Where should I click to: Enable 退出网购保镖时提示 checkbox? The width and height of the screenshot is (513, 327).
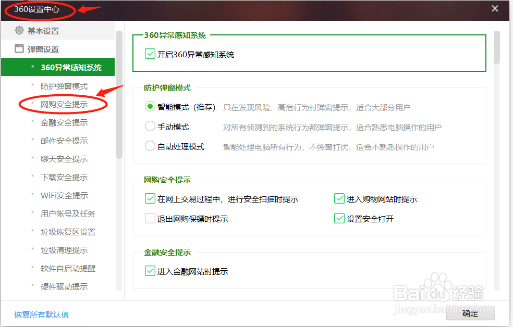coord(150,218)
